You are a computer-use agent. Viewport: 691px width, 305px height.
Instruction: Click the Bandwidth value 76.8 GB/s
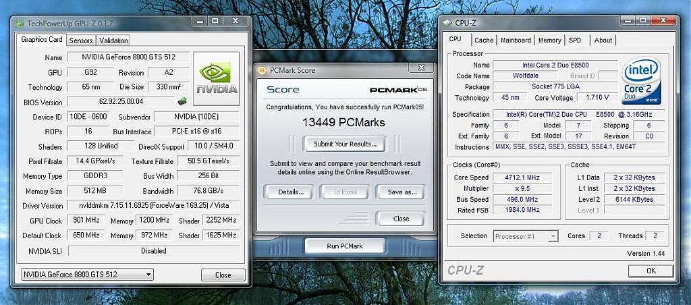coord(209,191)
